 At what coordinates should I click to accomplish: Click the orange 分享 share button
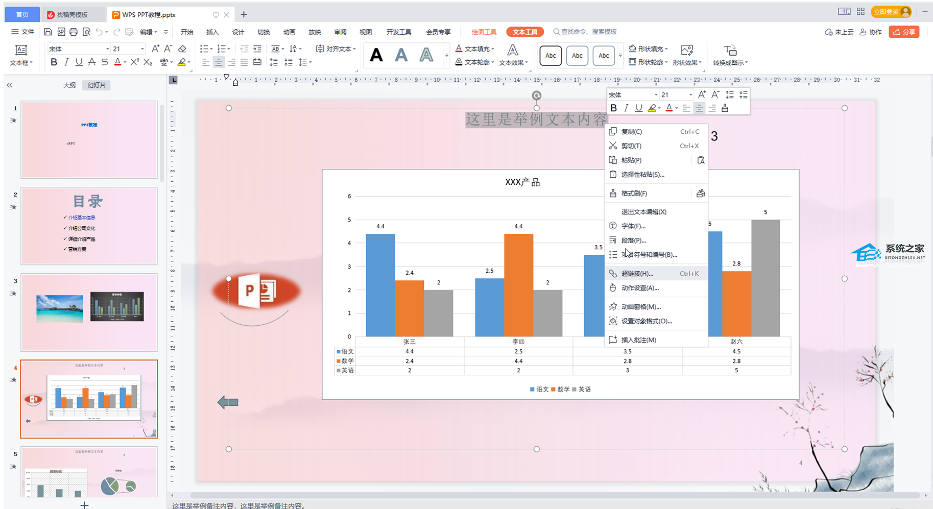pos(904,32)
